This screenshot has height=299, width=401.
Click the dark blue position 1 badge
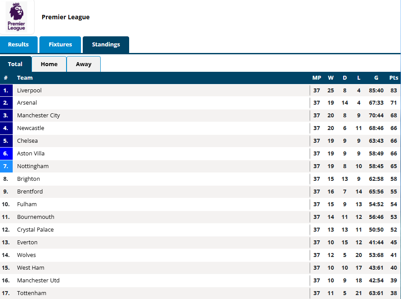(x=6, y=91)
